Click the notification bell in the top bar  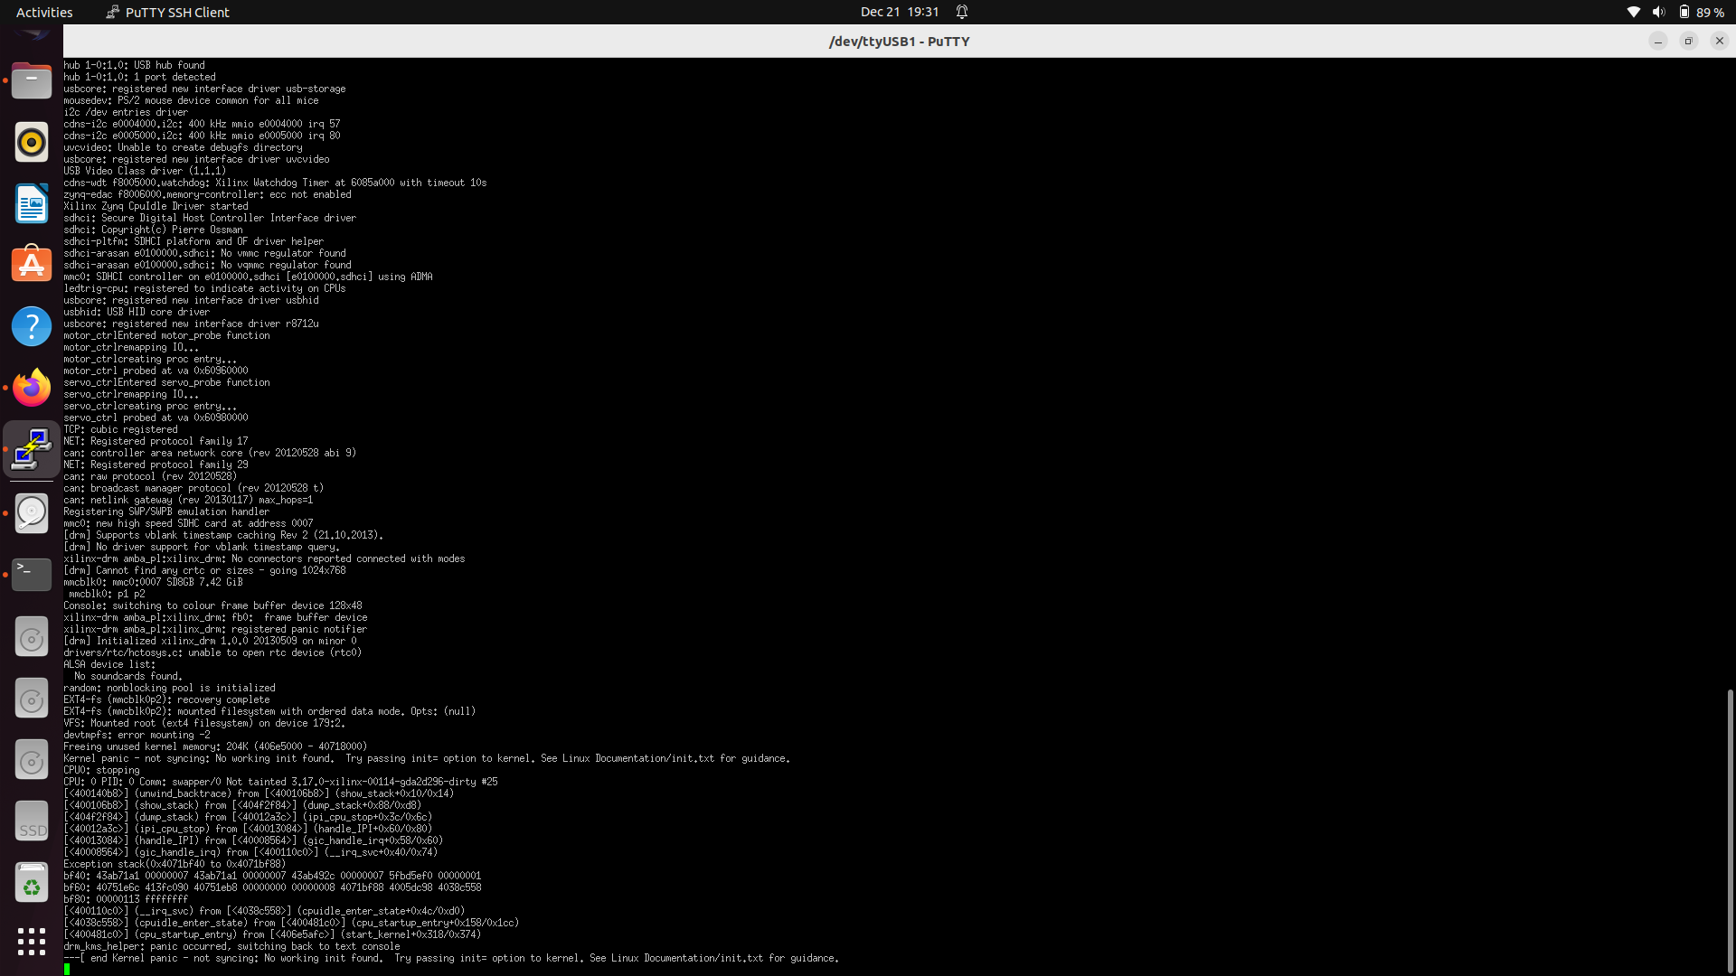tap(961, 12)
